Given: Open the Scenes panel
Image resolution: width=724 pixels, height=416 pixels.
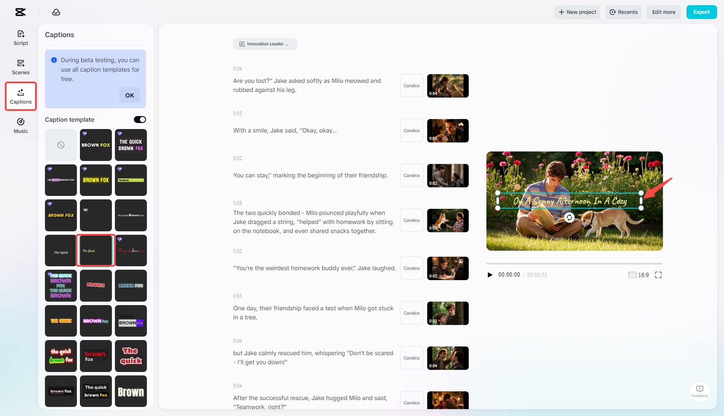Looking at the screenshot, I should pyautogui.click(x=20, y=66).
